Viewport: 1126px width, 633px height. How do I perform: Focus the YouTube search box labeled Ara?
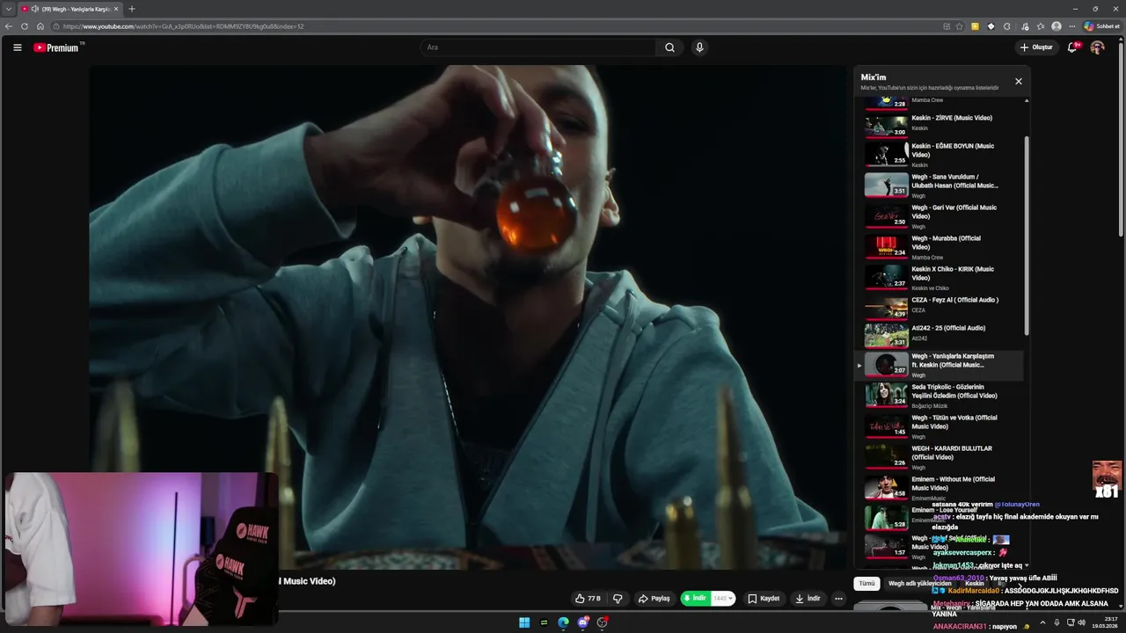(537, 47)
